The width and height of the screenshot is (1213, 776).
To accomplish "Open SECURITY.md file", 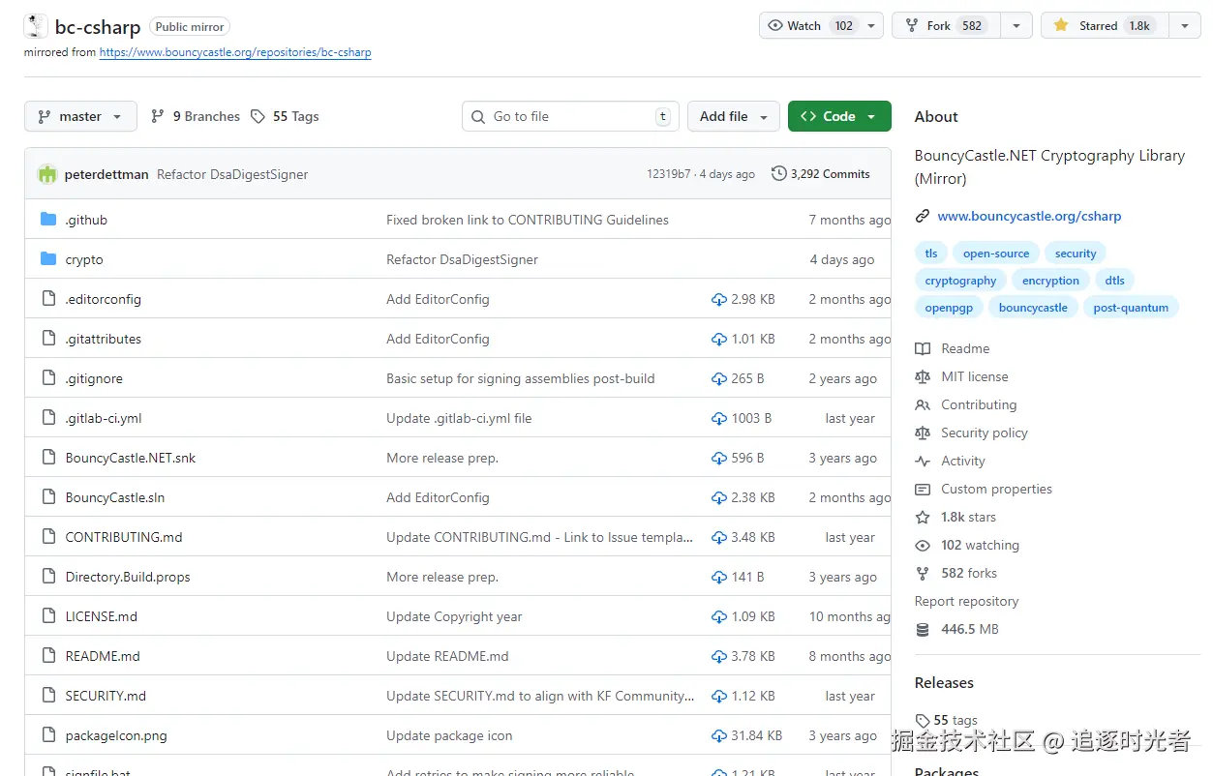I will 106,696.
